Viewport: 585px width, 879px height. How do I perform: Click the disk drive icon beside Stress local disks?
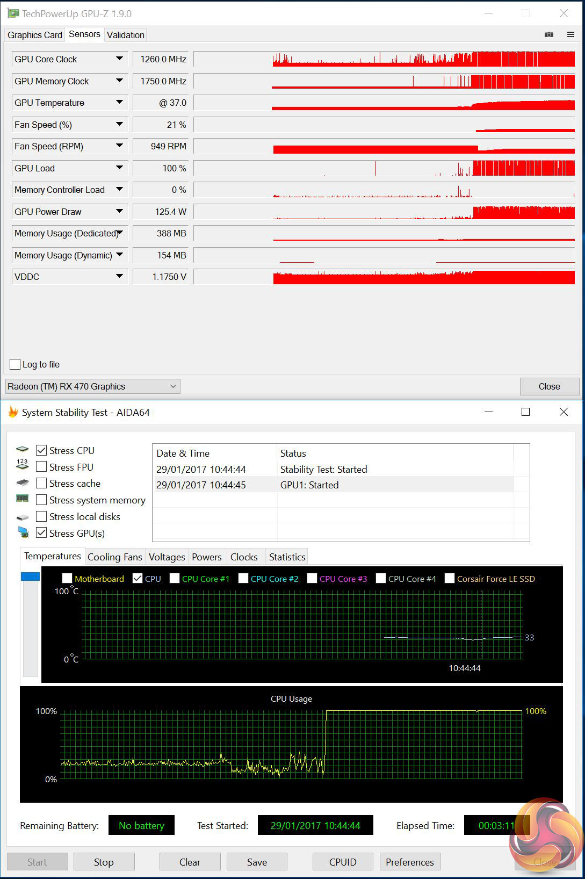[x=22, y=517]
